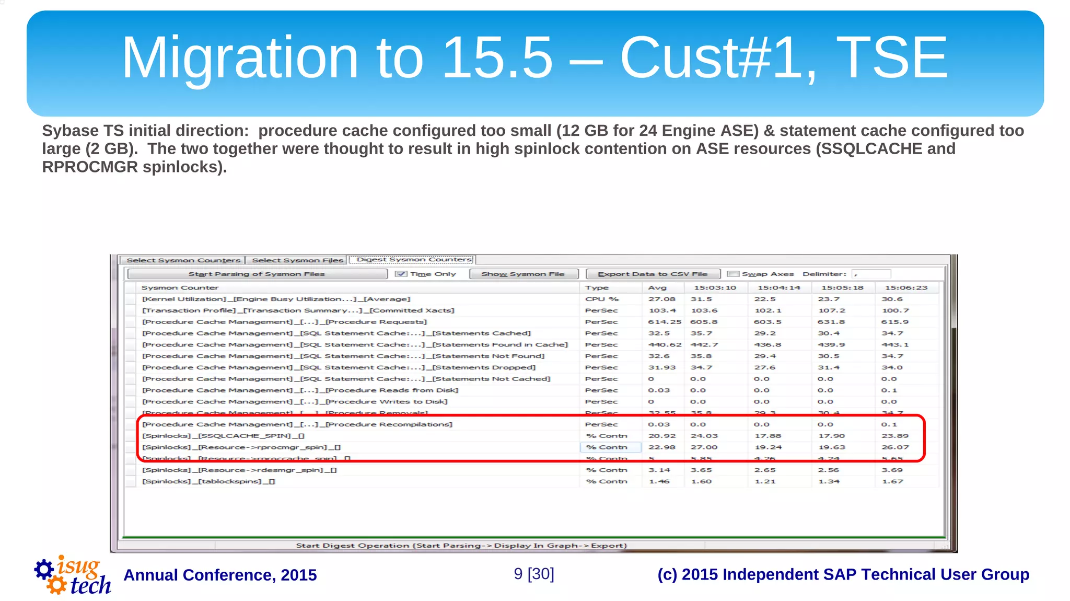
Task: Click the 15:03:10 column header
Action: [x=716, y=287]
